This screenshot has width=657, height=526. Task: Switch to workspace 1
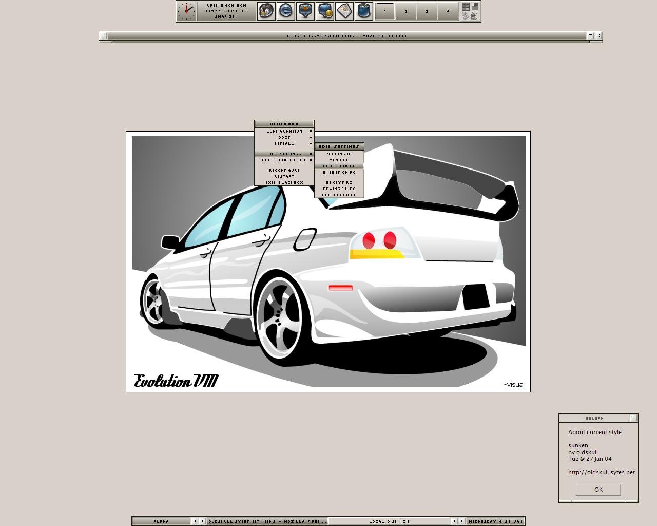[385, 11]
